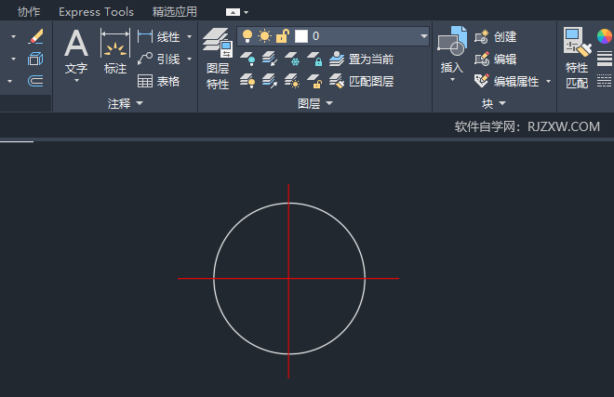Screen dimensions: 614x397
Task: Click the 创建 label
Action: tap(505, 37)
